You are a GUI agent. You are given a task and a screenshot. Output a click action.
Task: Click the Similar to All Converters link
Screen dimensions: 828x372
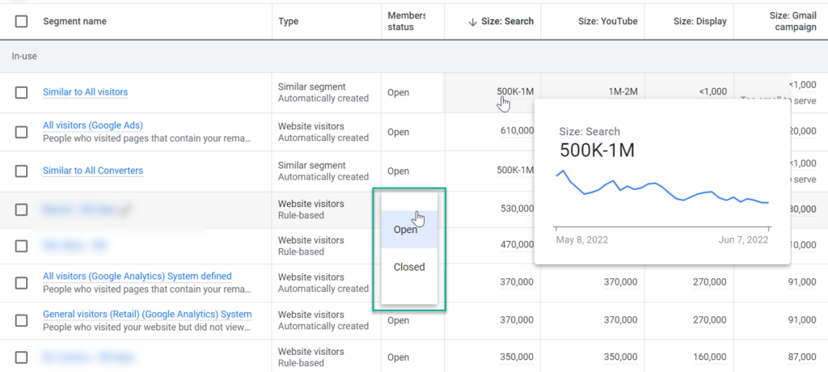(93, 171)
